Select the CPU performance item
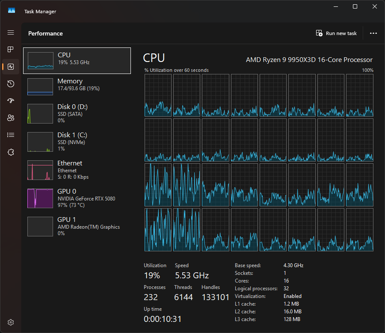The width and height of the screenshot is (385, 333). pyautogui.click(x=77, y=61)
